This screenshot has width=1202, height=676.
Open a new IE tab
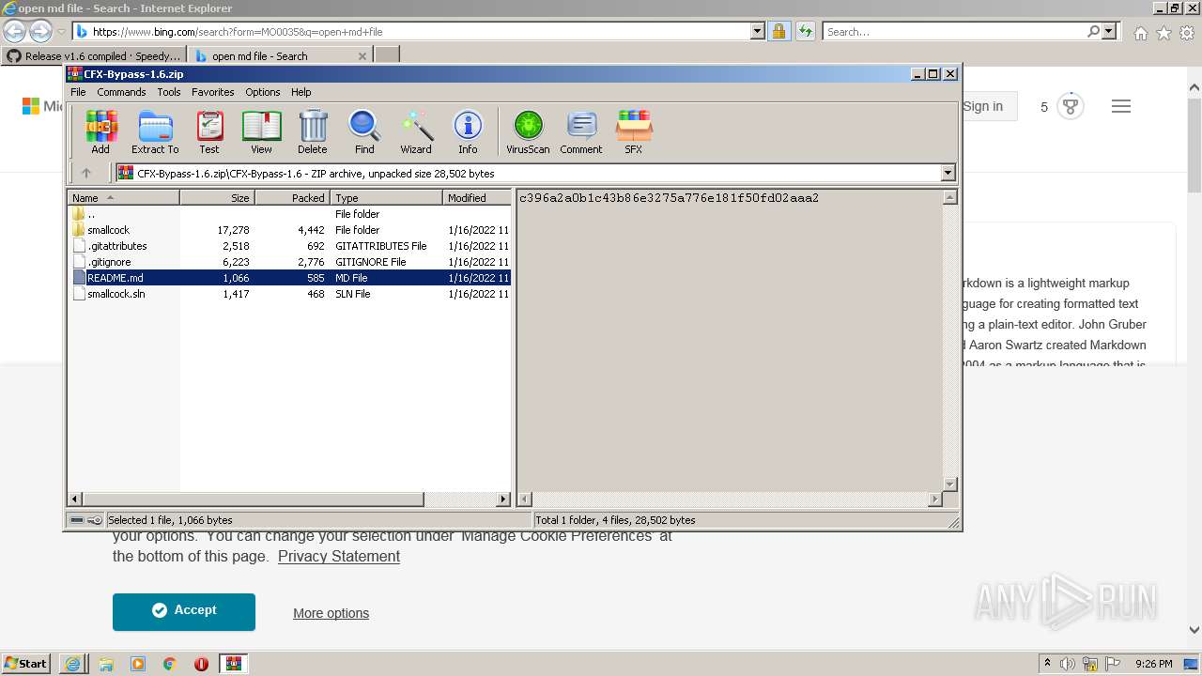tap(386, 55)
